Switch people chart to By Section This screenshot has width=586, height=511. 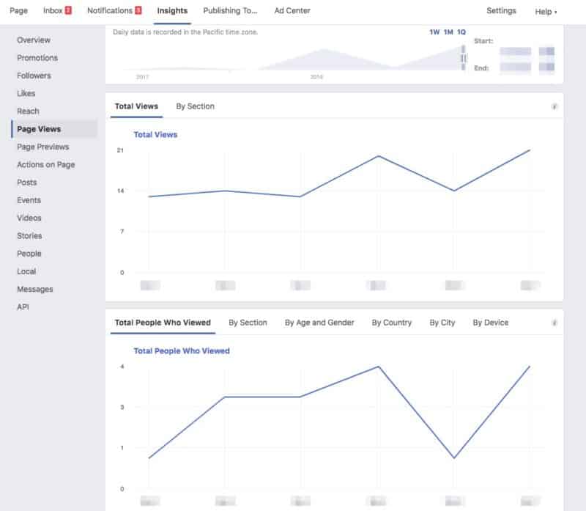click(248, 323)
